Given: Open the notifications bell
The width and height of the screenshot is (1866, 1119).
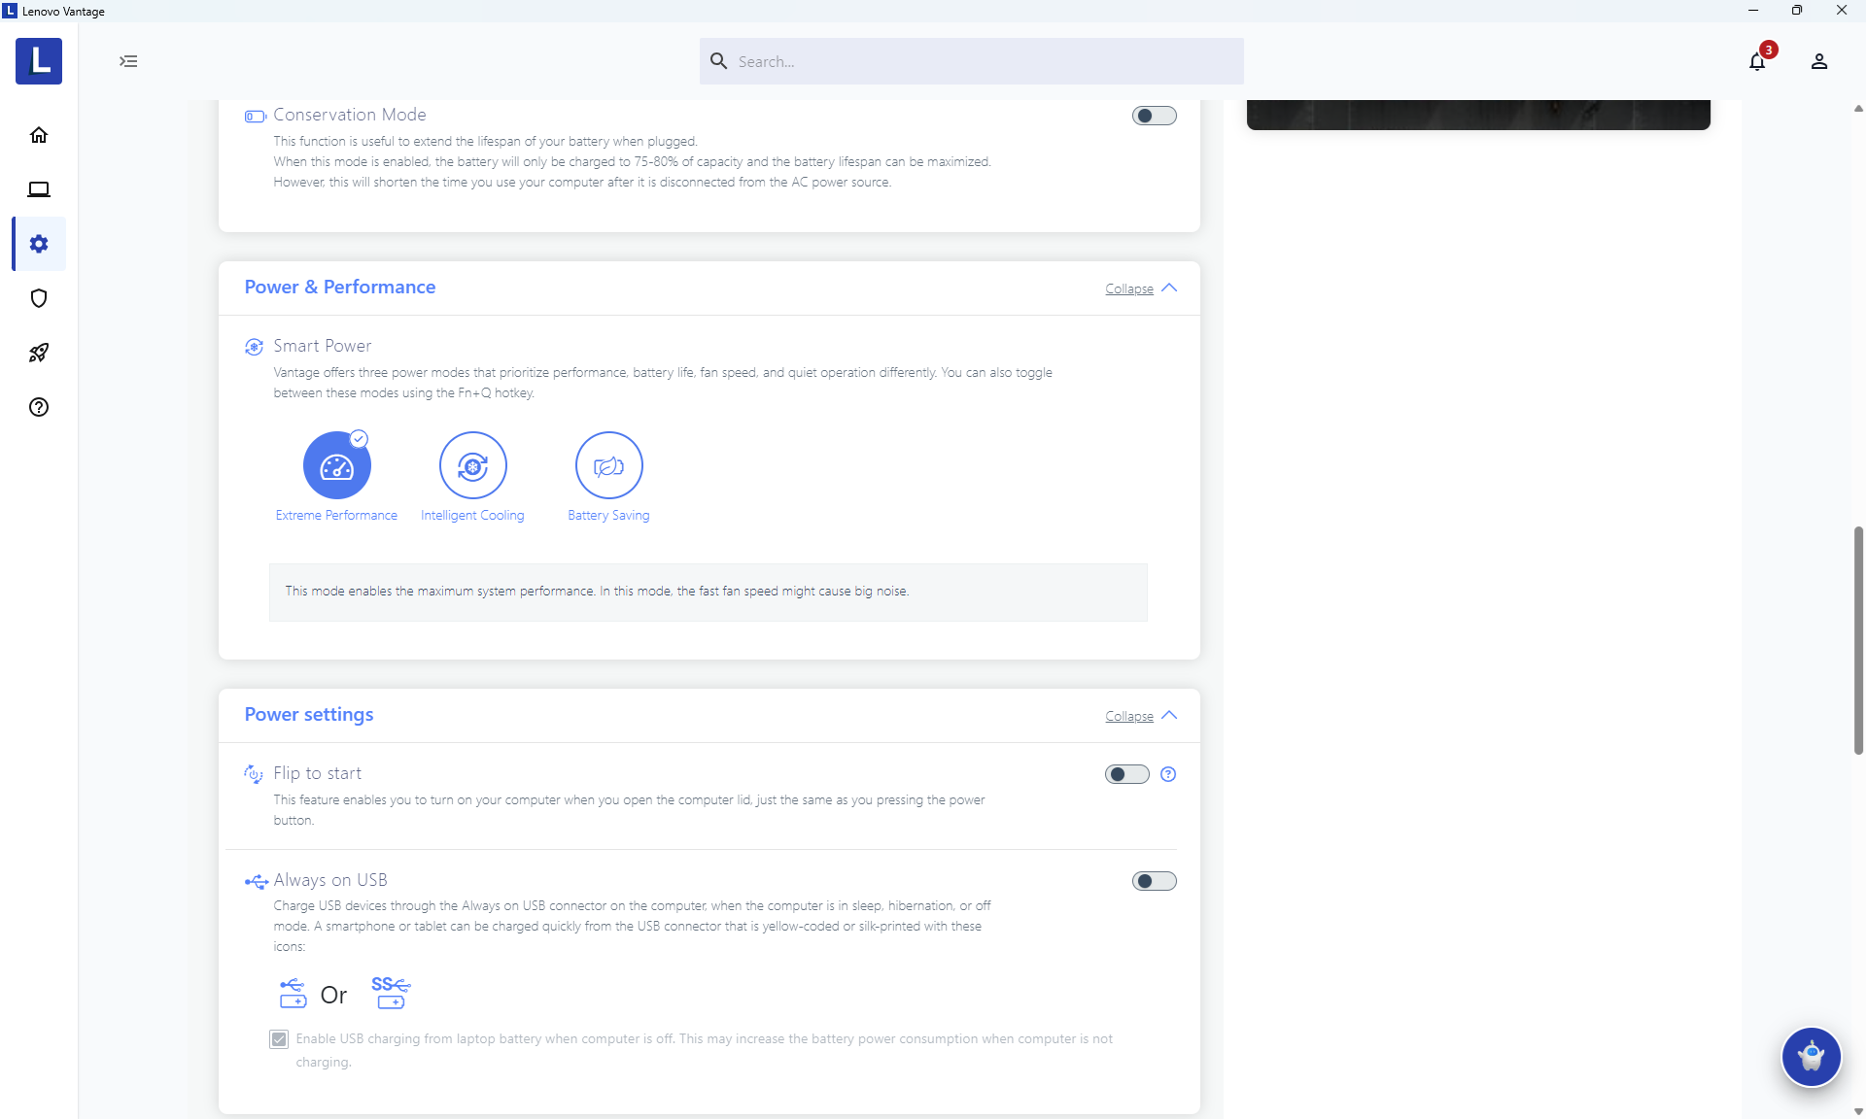Looking at the screenshot, I should click(x=1756, y=61).
